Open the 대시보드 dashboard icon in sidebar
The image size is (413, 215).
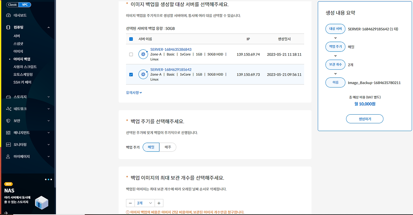tap(8, 15)
